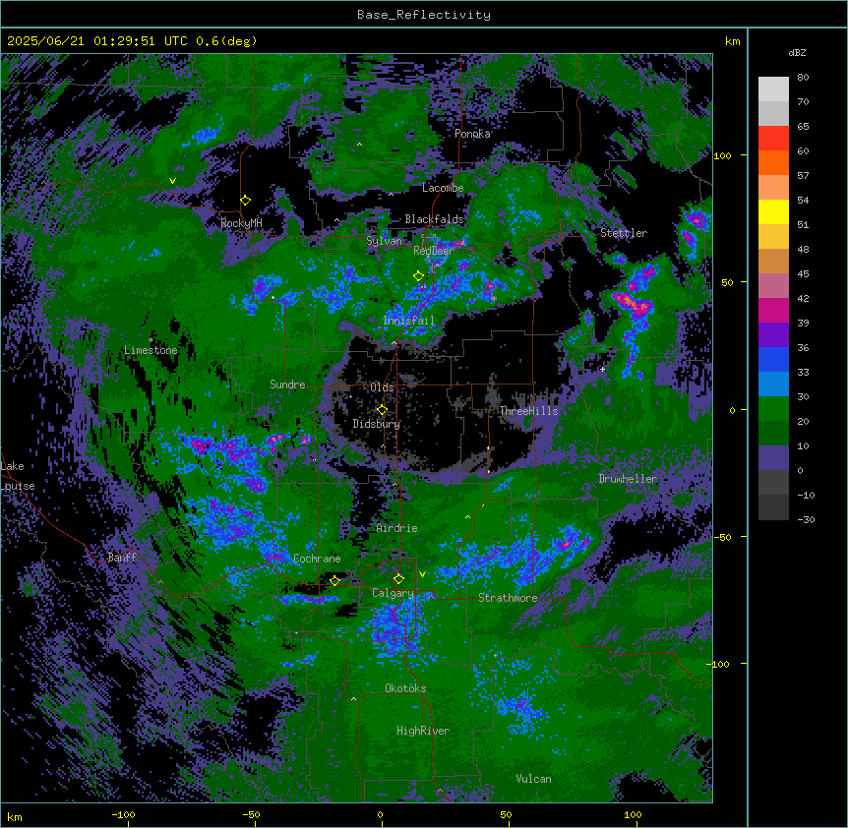
Task: Pick the slate violet swatch above 0 dBZ
Action: click(773, 458)
